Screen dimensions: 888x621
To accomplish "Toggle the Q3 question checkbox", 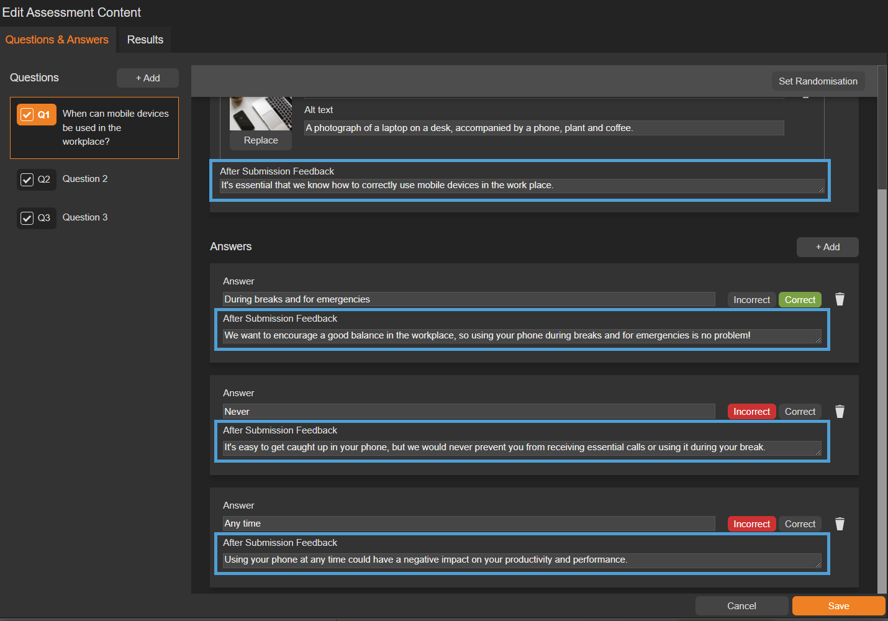I will [x=27, y=218].
